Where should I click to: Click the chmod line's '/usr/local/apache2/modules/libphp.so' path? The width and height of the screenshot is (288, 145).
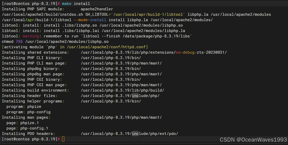click(x=67, y=42)
